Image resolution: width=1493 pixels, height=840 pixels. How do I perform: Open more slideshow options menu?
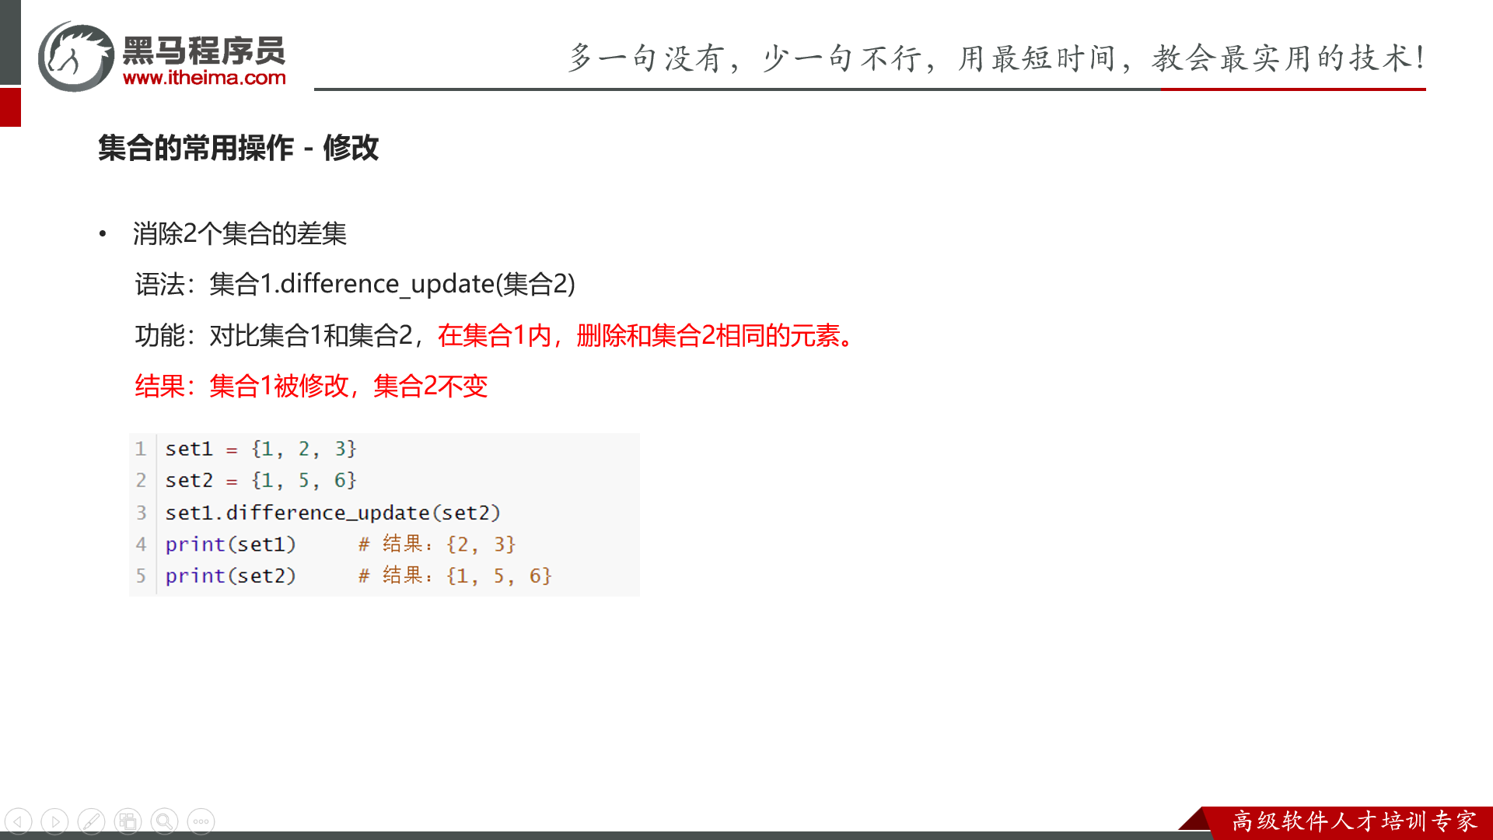(x=201, y=821)
